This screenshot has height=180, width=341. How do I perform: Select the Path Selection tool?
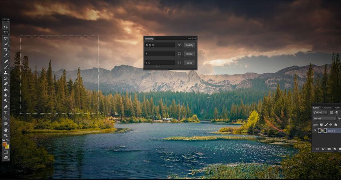[6, 118]
